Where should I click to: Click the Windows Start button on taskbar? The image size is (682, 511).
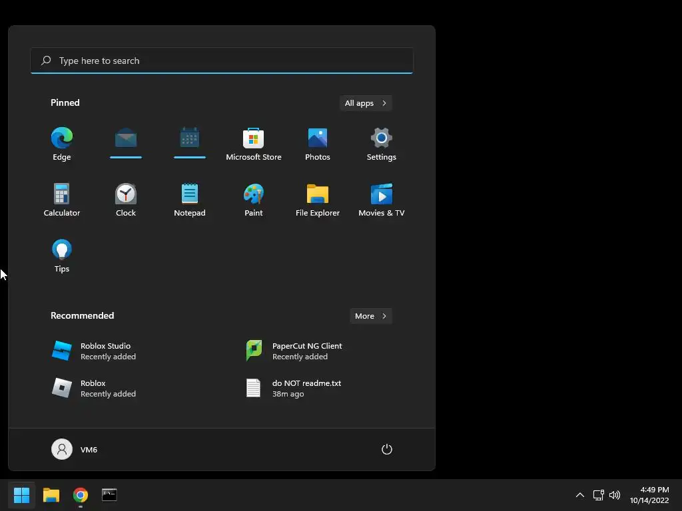point(22,495)
